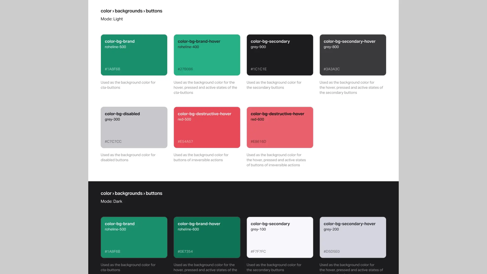Select the grey-200 secondary-hover swatch #D5D5E0
Screen dimensions: 487x274
(x=353, y=237)
